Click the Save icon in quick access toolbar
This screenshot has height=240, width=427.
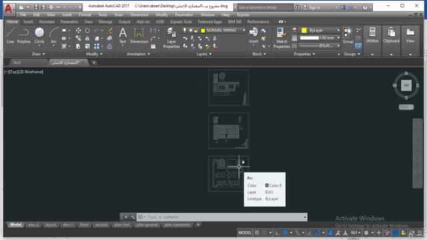(x=36, y=7)
